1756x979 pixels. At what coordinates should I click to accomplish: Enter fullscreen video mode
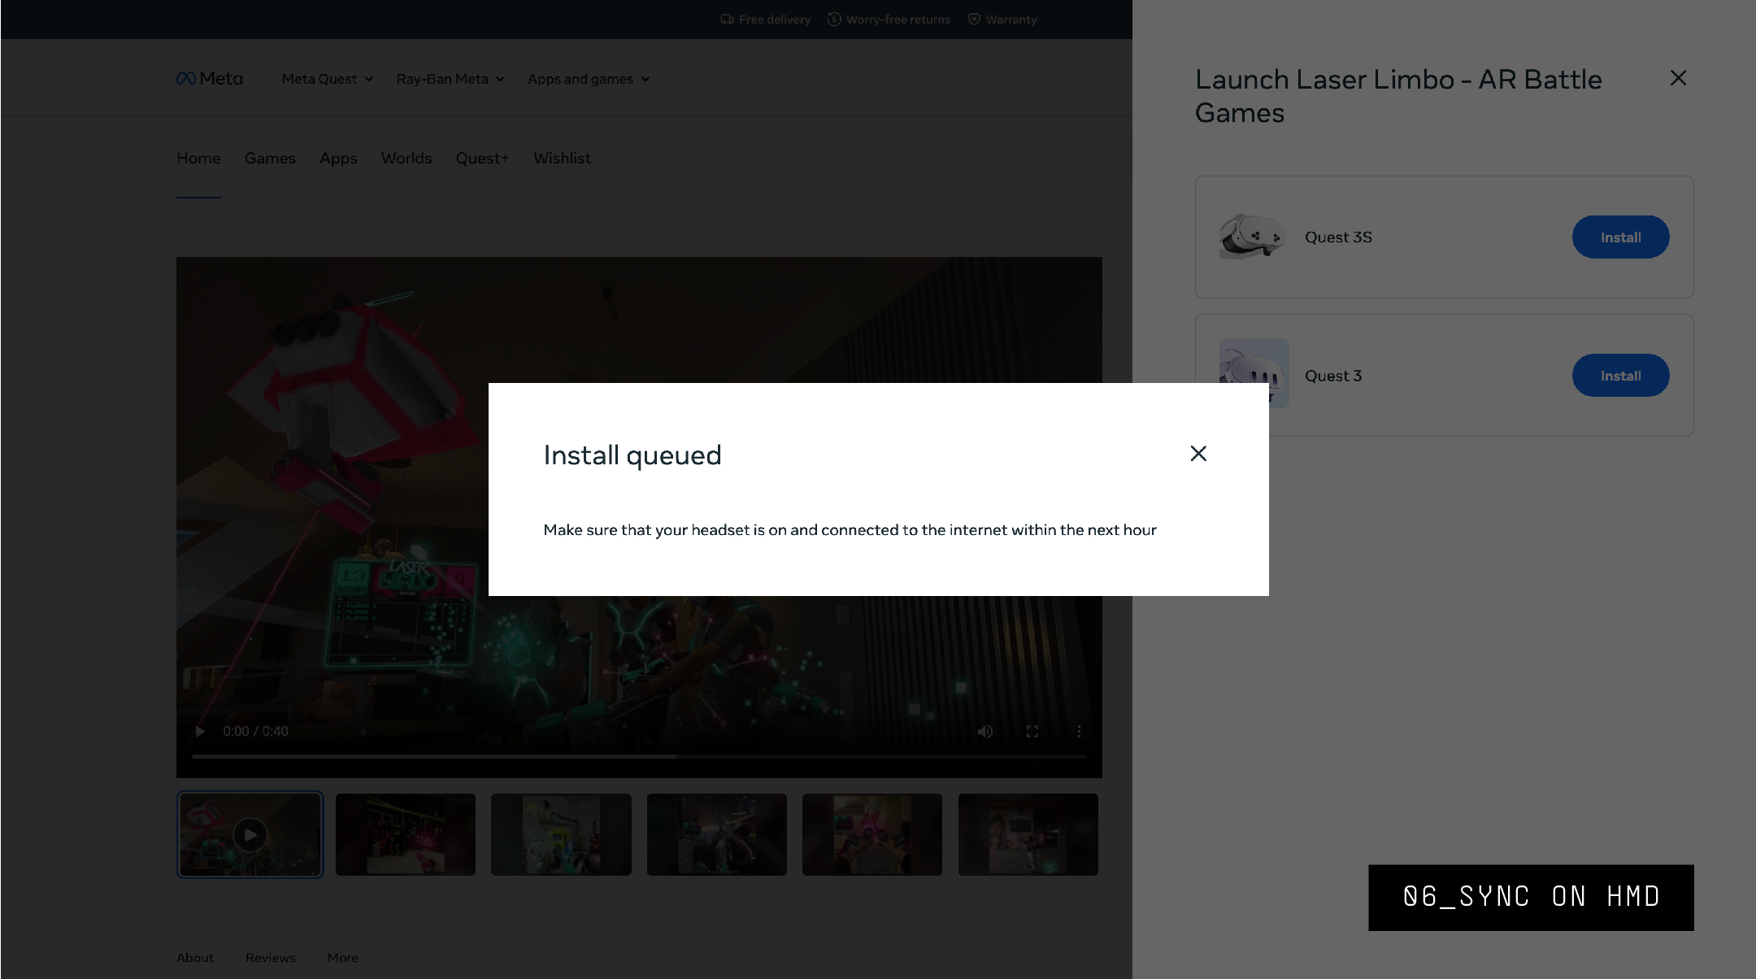click(x=1032, y=731)
